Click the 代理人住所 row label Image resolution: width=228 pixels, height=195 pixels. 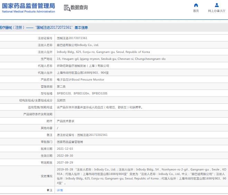45,73
